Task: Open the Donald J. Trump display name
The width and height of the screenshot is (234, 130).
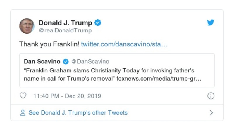Action: click(65, 23)
